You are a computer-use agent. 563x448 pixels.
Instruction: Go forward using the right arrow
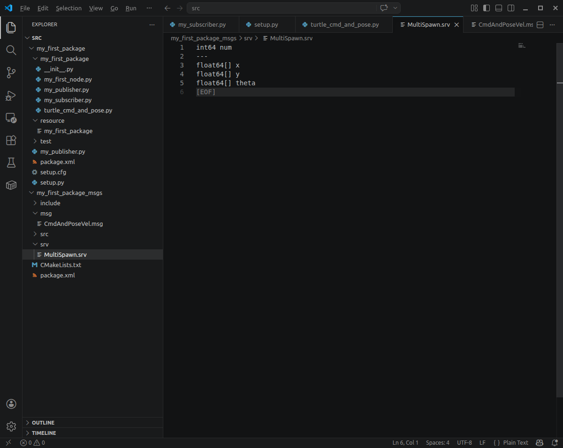pyautogui.click(x=180, y=8)
